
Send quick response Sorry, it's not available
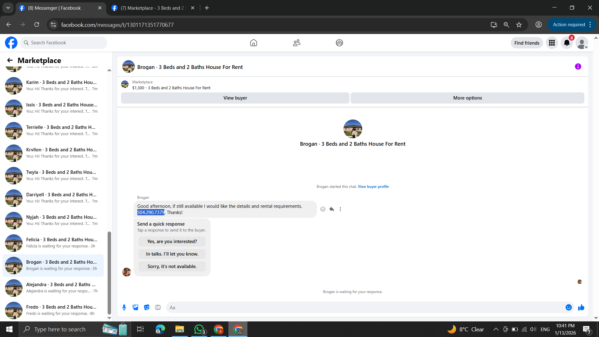pos(172,266)
